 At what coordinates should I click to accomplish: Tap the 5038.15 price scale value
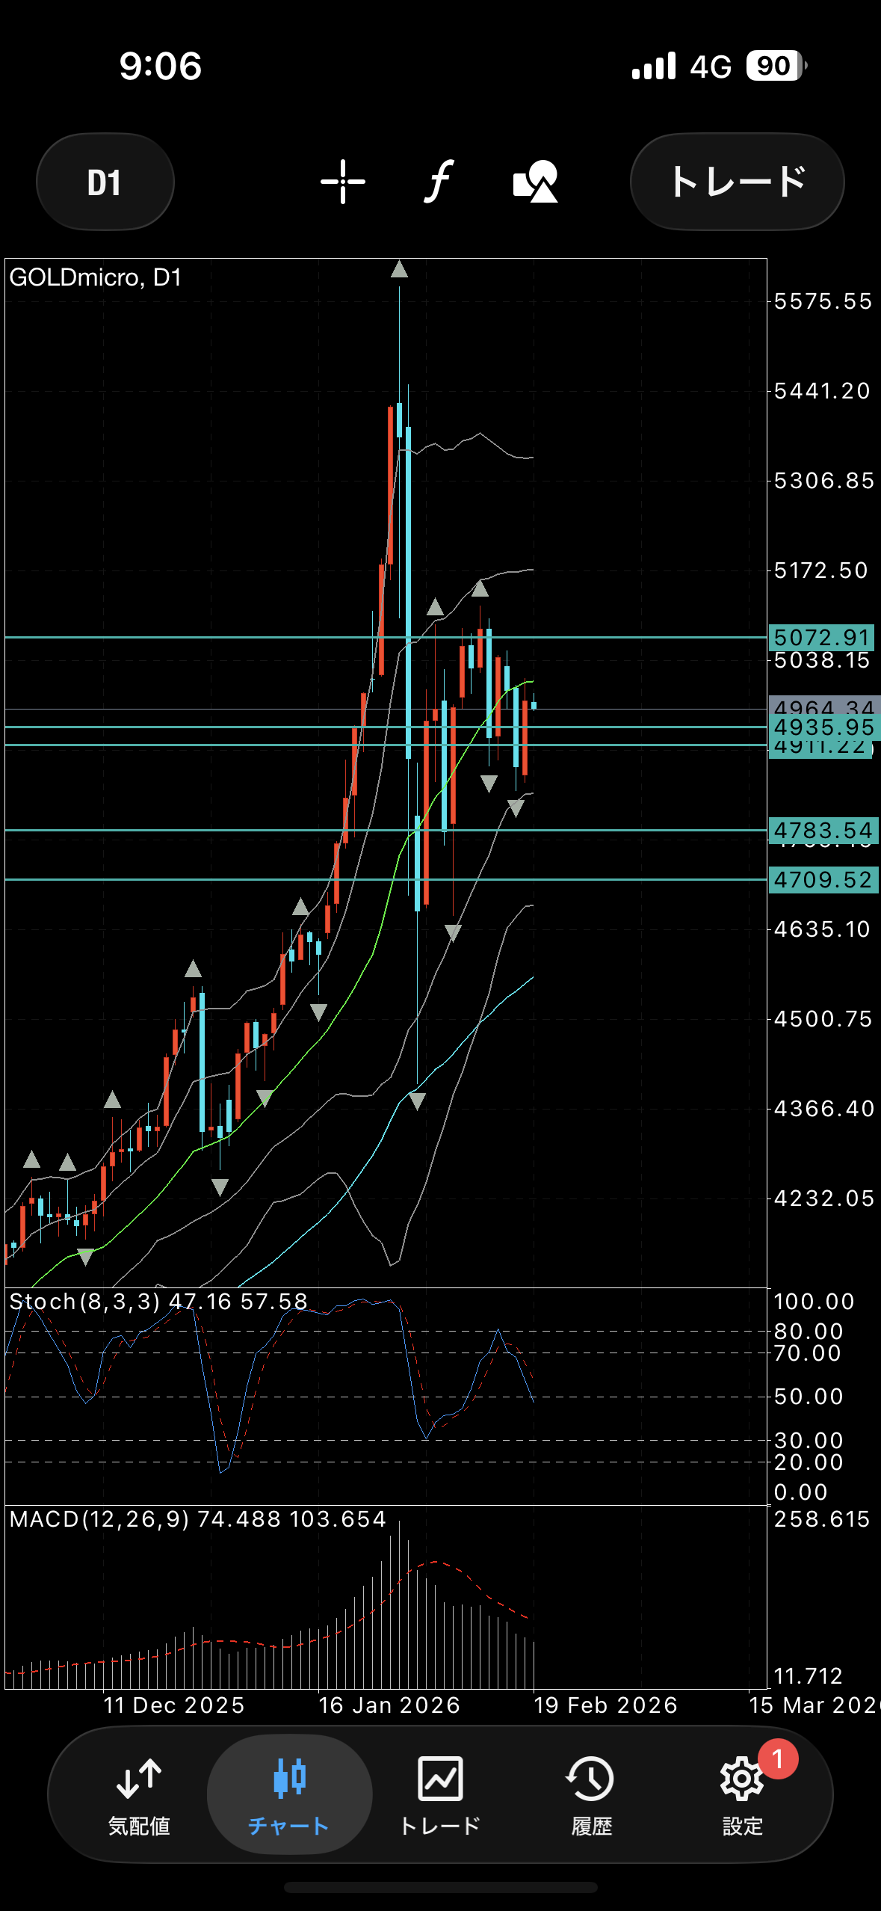tap(822, 661)
